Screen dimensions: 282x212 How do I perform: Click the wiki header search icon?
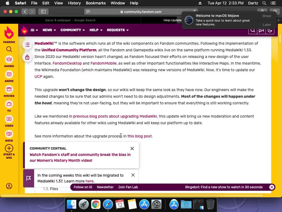(x=253, y=30)
